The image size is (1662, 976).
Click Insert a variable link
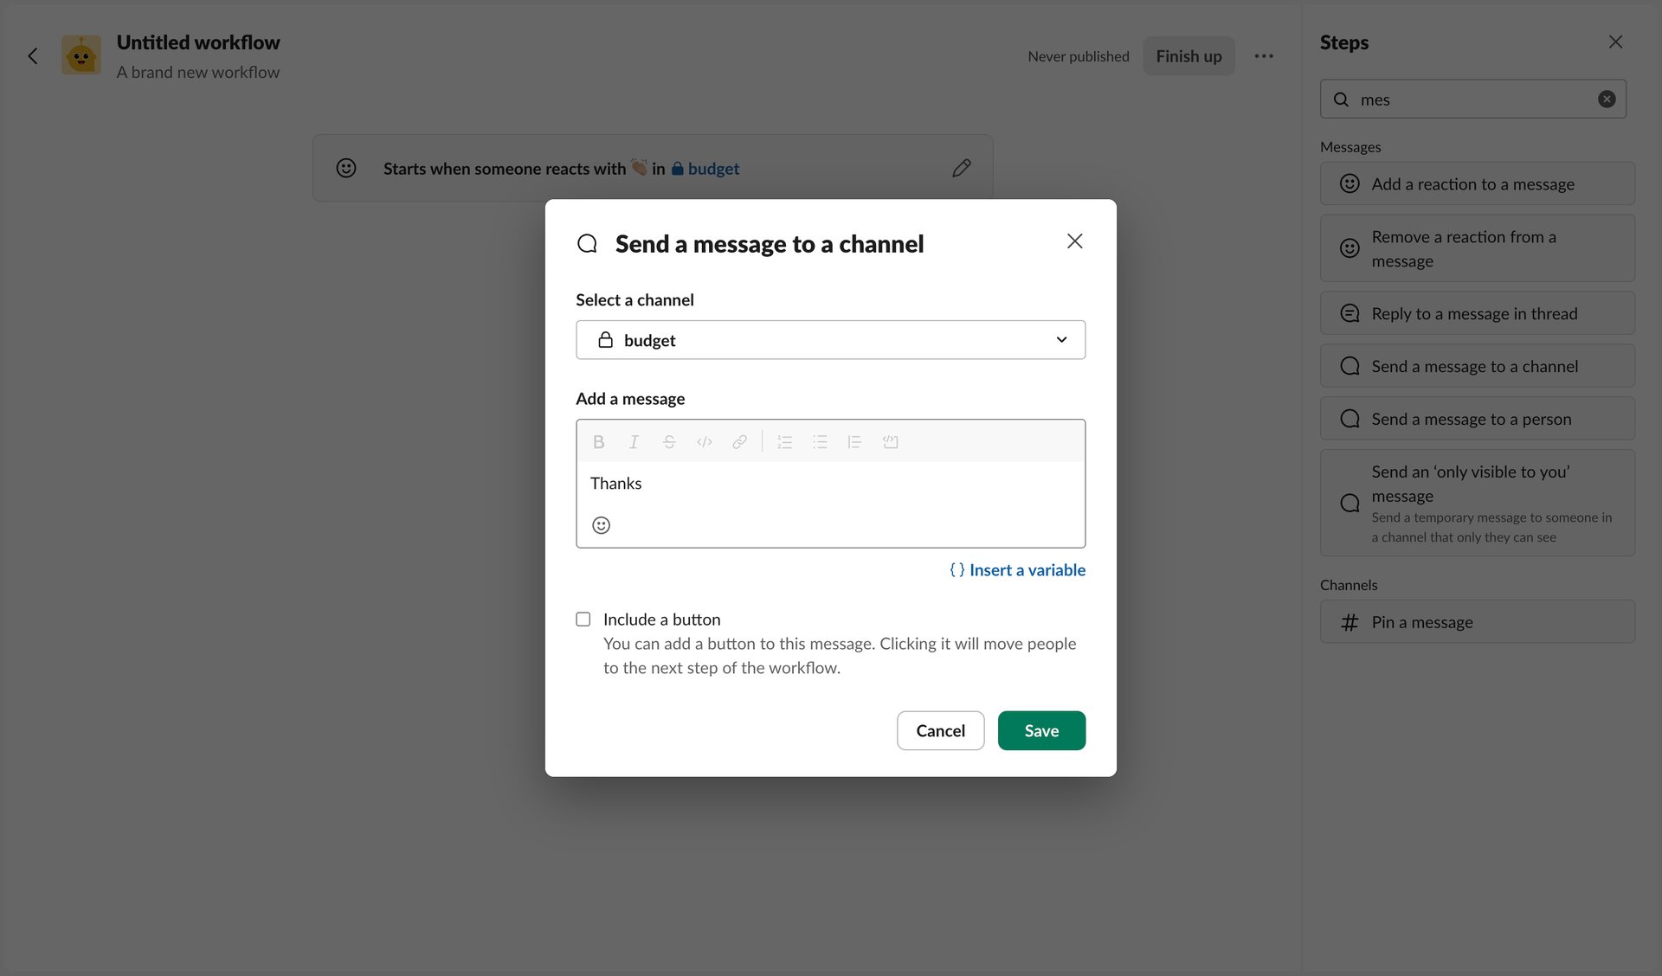coord(1017,569)
